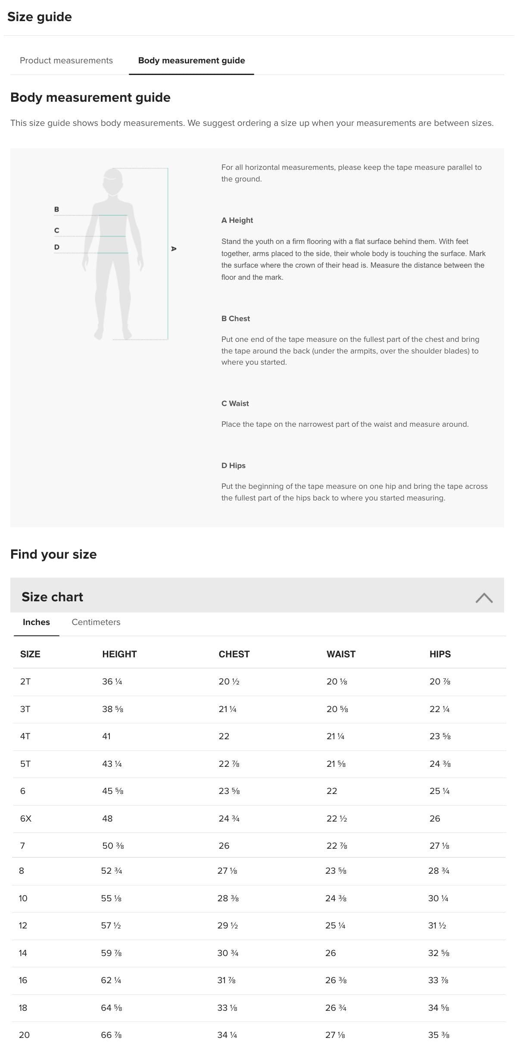Select size 2T row in chart
The width and height of the screenshot is (517, 1047).
tap(26, 681)
